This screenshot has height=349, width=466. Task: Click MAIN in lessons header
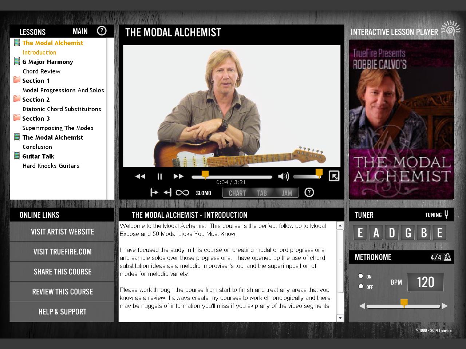80,32
